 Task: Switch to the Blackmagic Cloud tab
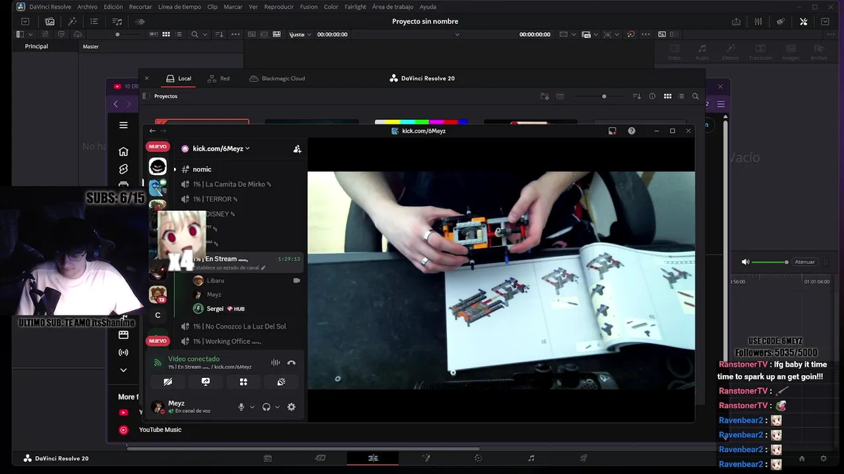pyautogui.click(x=277, y=78)
